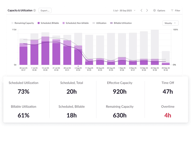
Task: Click the Scheduled Utilization 73% metric
Action: coord(24,91)
